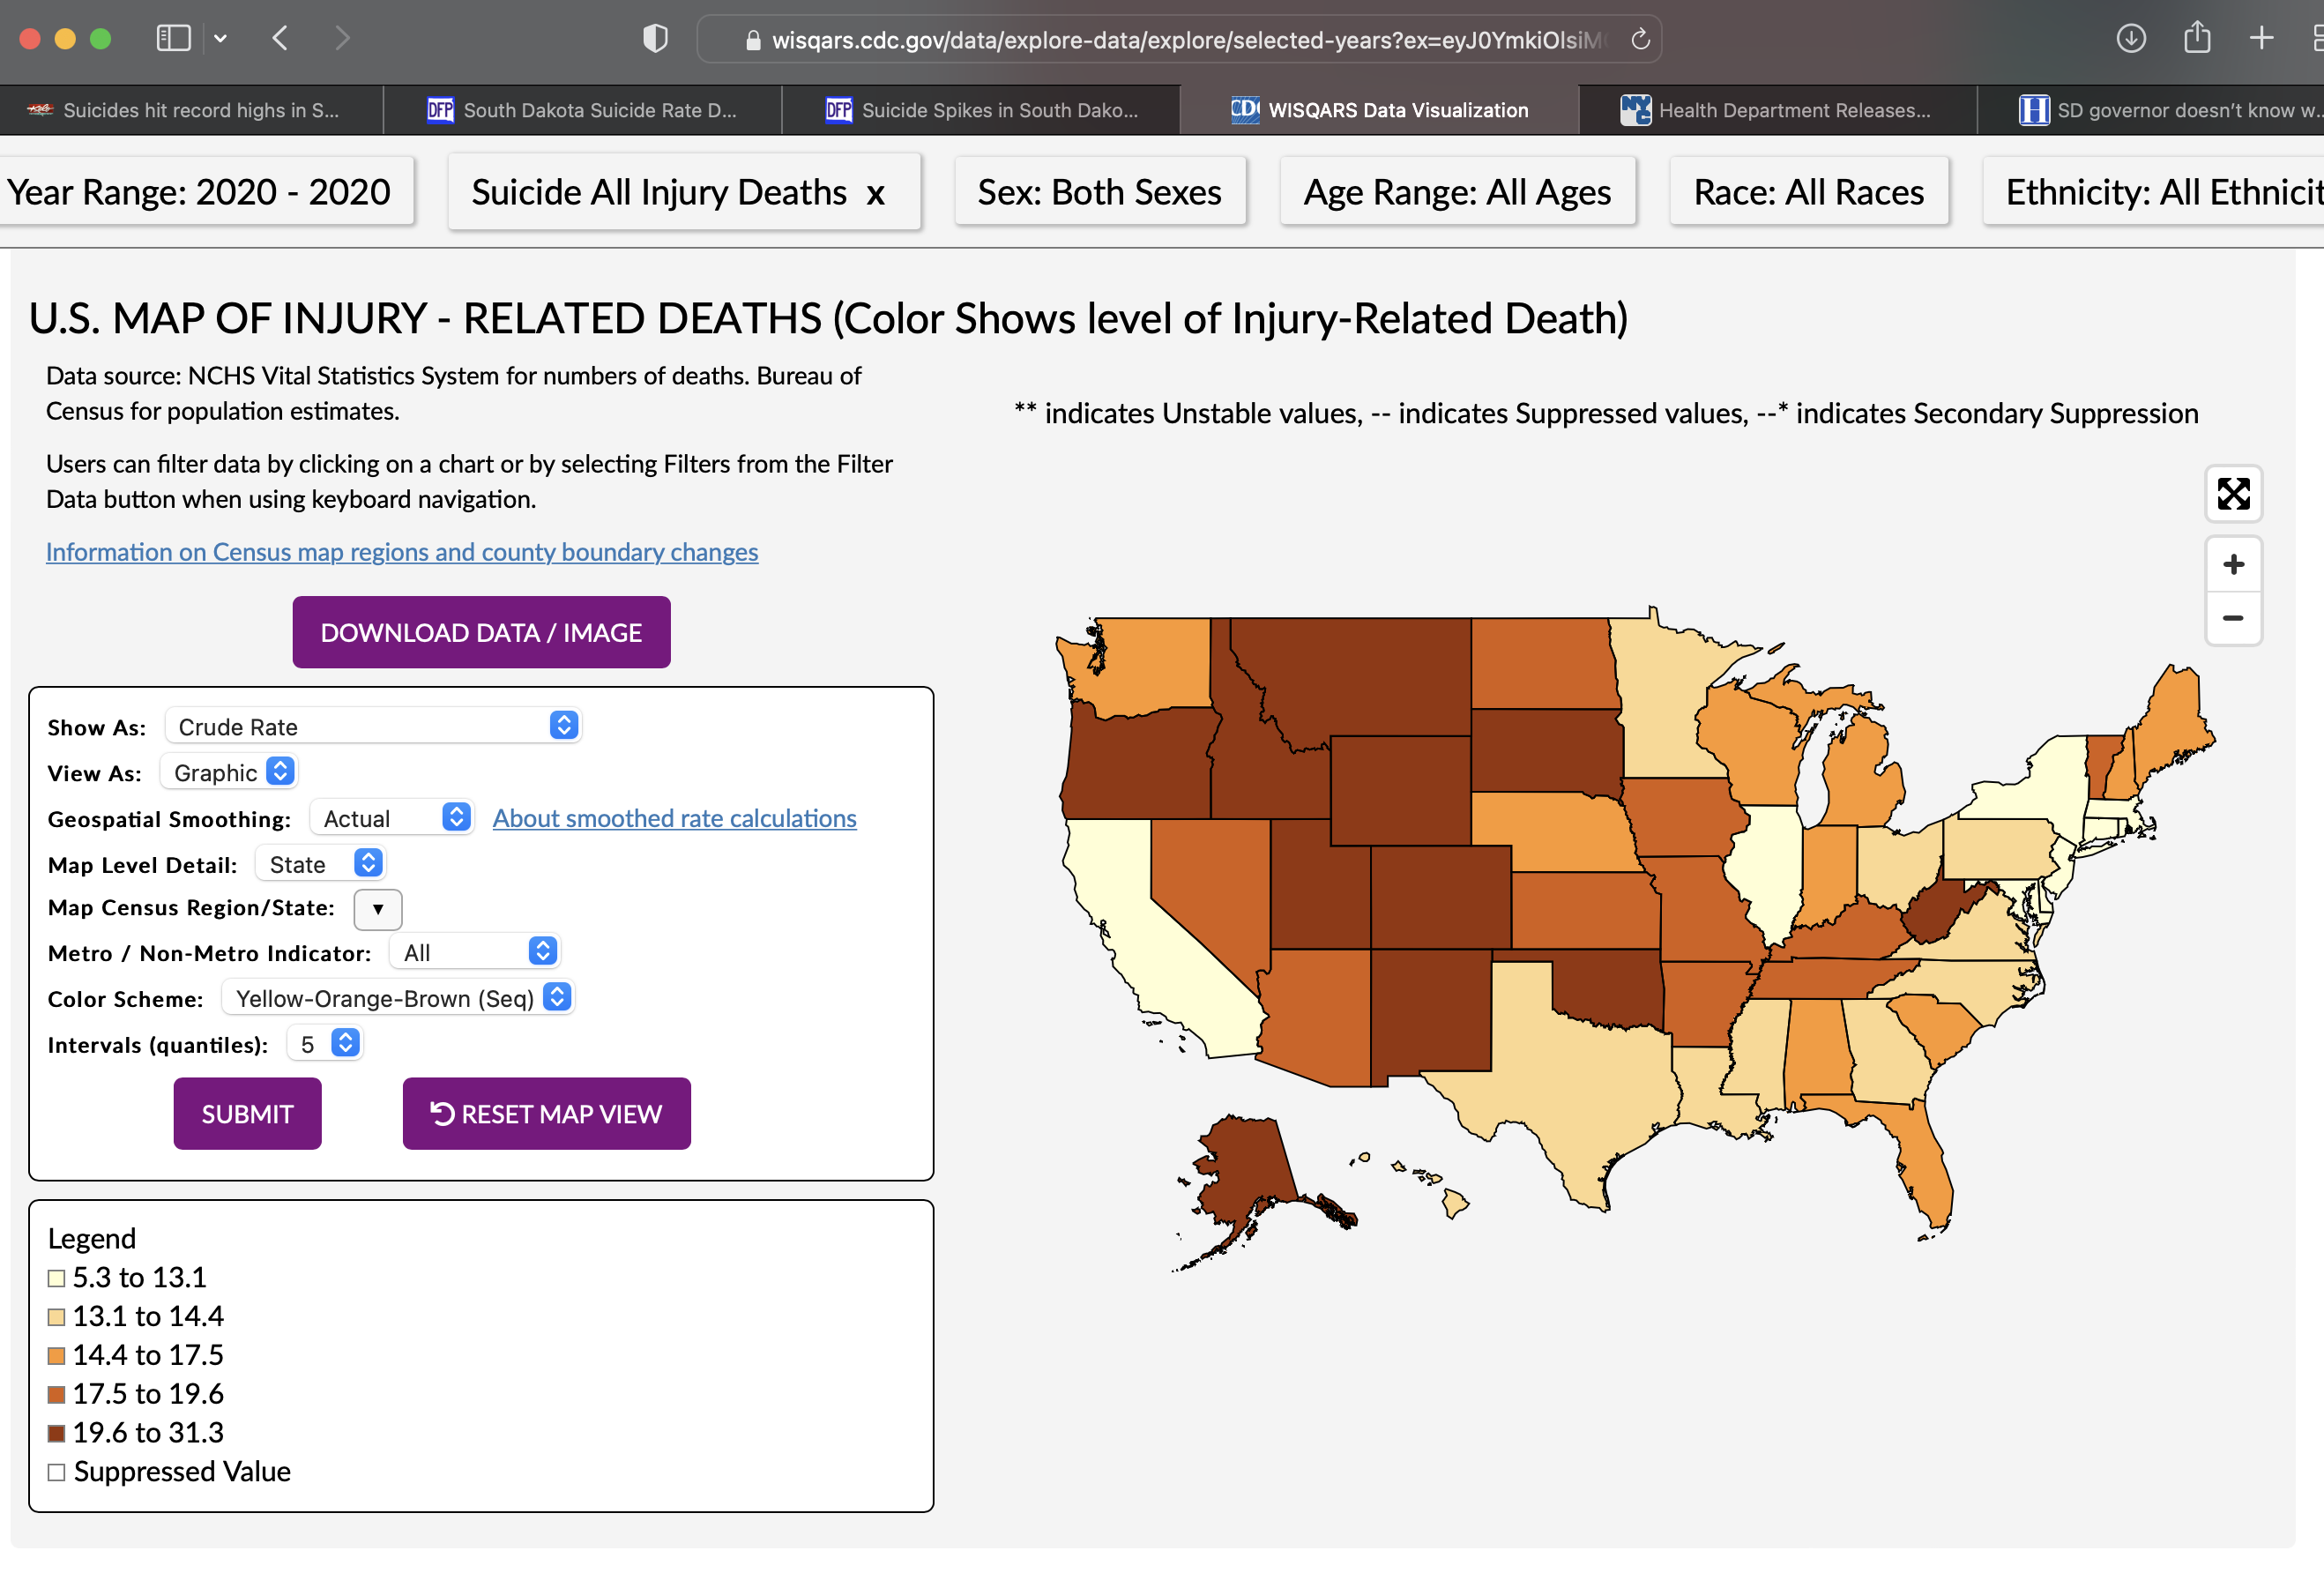Reload the page with refresh icon
This screenshot has width=2324, height=1573.
coord(1640,39)
